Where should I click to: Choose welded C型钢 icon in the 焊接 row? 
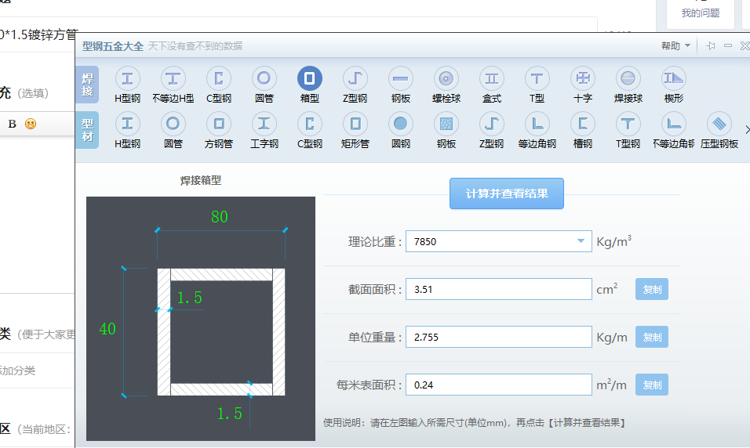[219, 78]
